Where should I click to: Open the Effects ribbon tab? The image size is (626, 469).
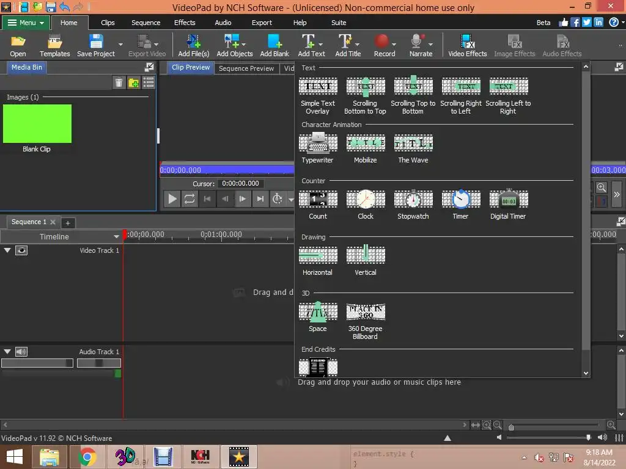tap(185, 23)
